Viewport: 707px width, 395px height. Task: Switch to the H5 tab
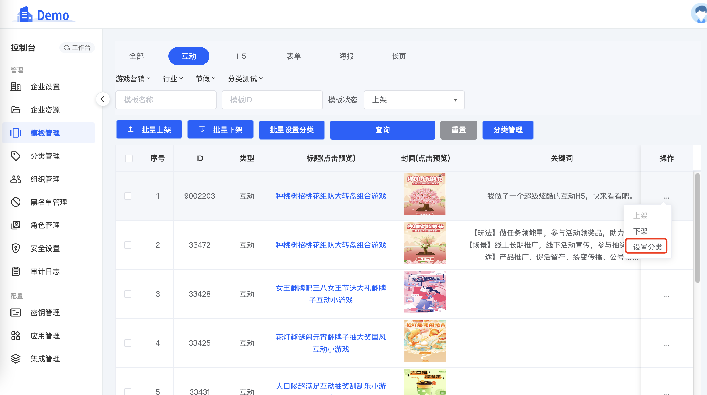[241, 56]
